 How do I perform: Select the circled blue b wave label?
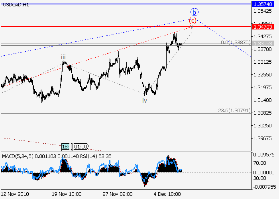point(195,12)
